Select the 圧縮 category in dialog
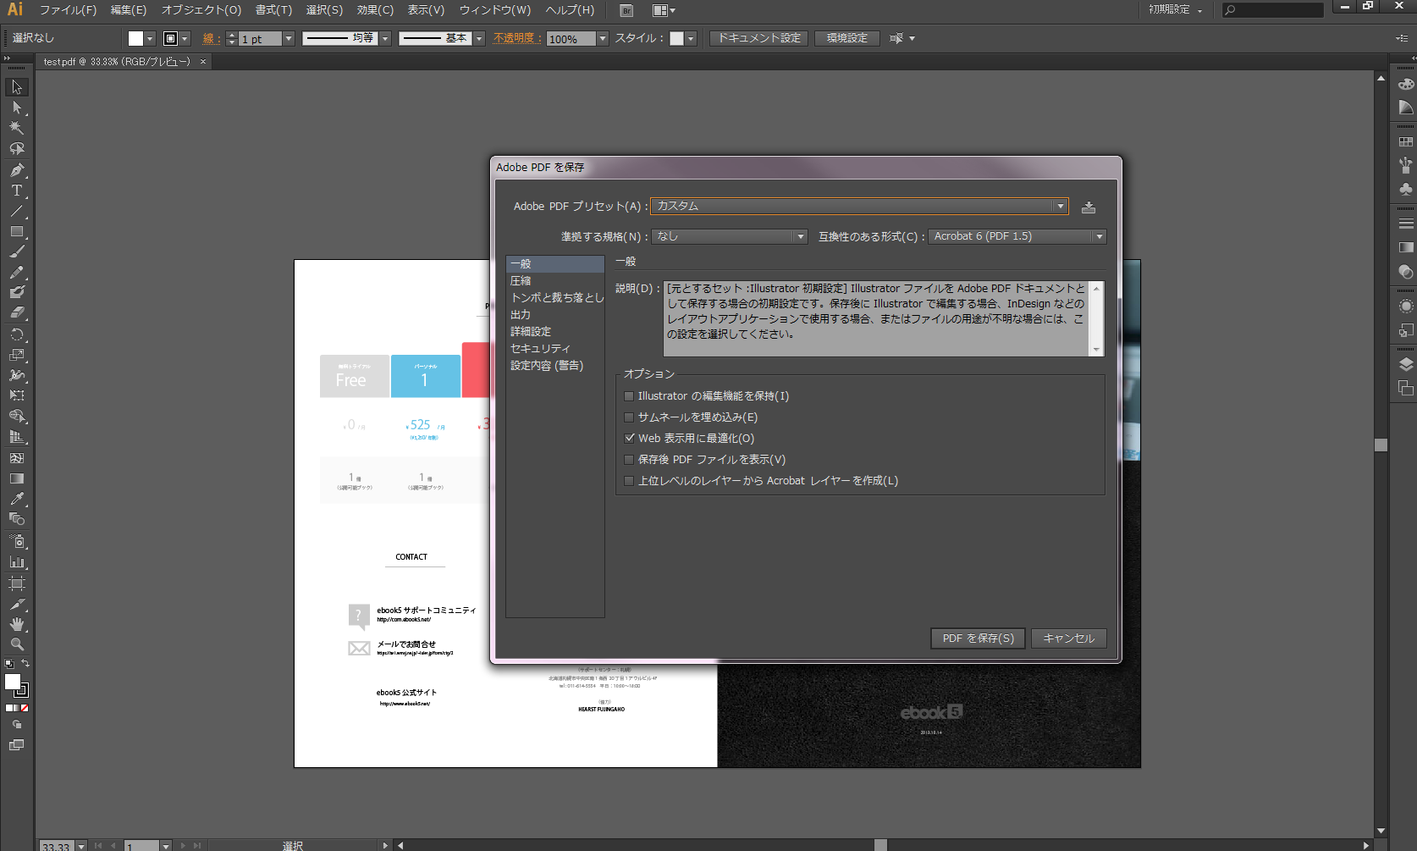The height and width of the screenshot is (851, 1417). (x=554, y=281)
